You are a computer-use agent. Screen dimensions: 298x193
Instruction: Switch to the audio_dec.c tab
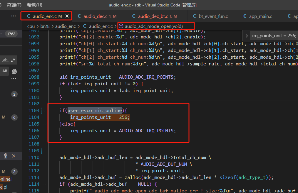pyautogui.click(x=99, y=16)
